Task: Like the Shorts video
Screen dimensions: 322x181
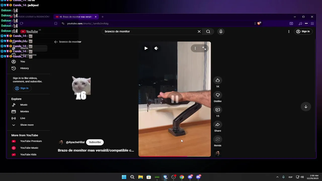Action: click(x=218, y=80)
